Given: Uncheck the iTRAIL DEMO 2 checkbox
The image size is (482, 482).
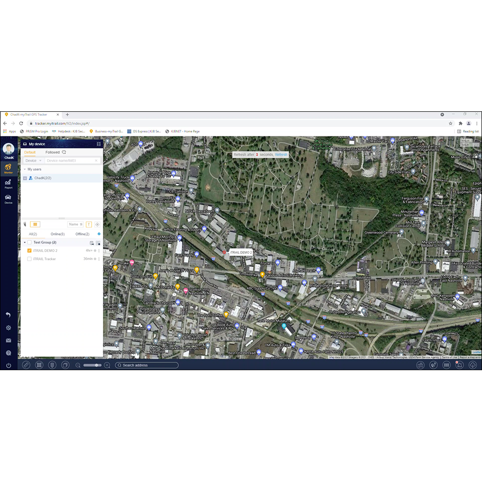Looking at the screenshot, I should coord(29,251).
